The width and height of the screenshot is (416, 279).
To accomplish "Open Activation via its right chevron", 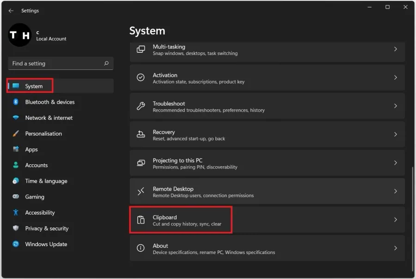I will pyautogui.click(x=395, y=78).
